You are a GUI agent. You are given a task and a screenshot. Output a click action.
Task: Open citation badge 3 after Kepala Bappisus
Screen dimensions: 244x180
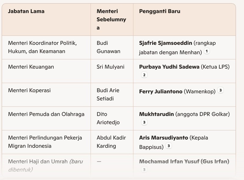(169, 146)
